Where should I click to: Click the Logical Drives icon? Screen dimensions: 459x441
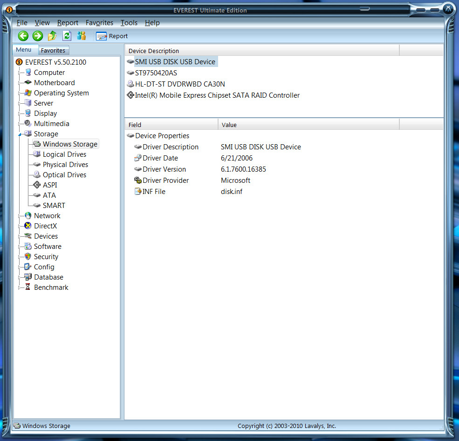point(37,154)
